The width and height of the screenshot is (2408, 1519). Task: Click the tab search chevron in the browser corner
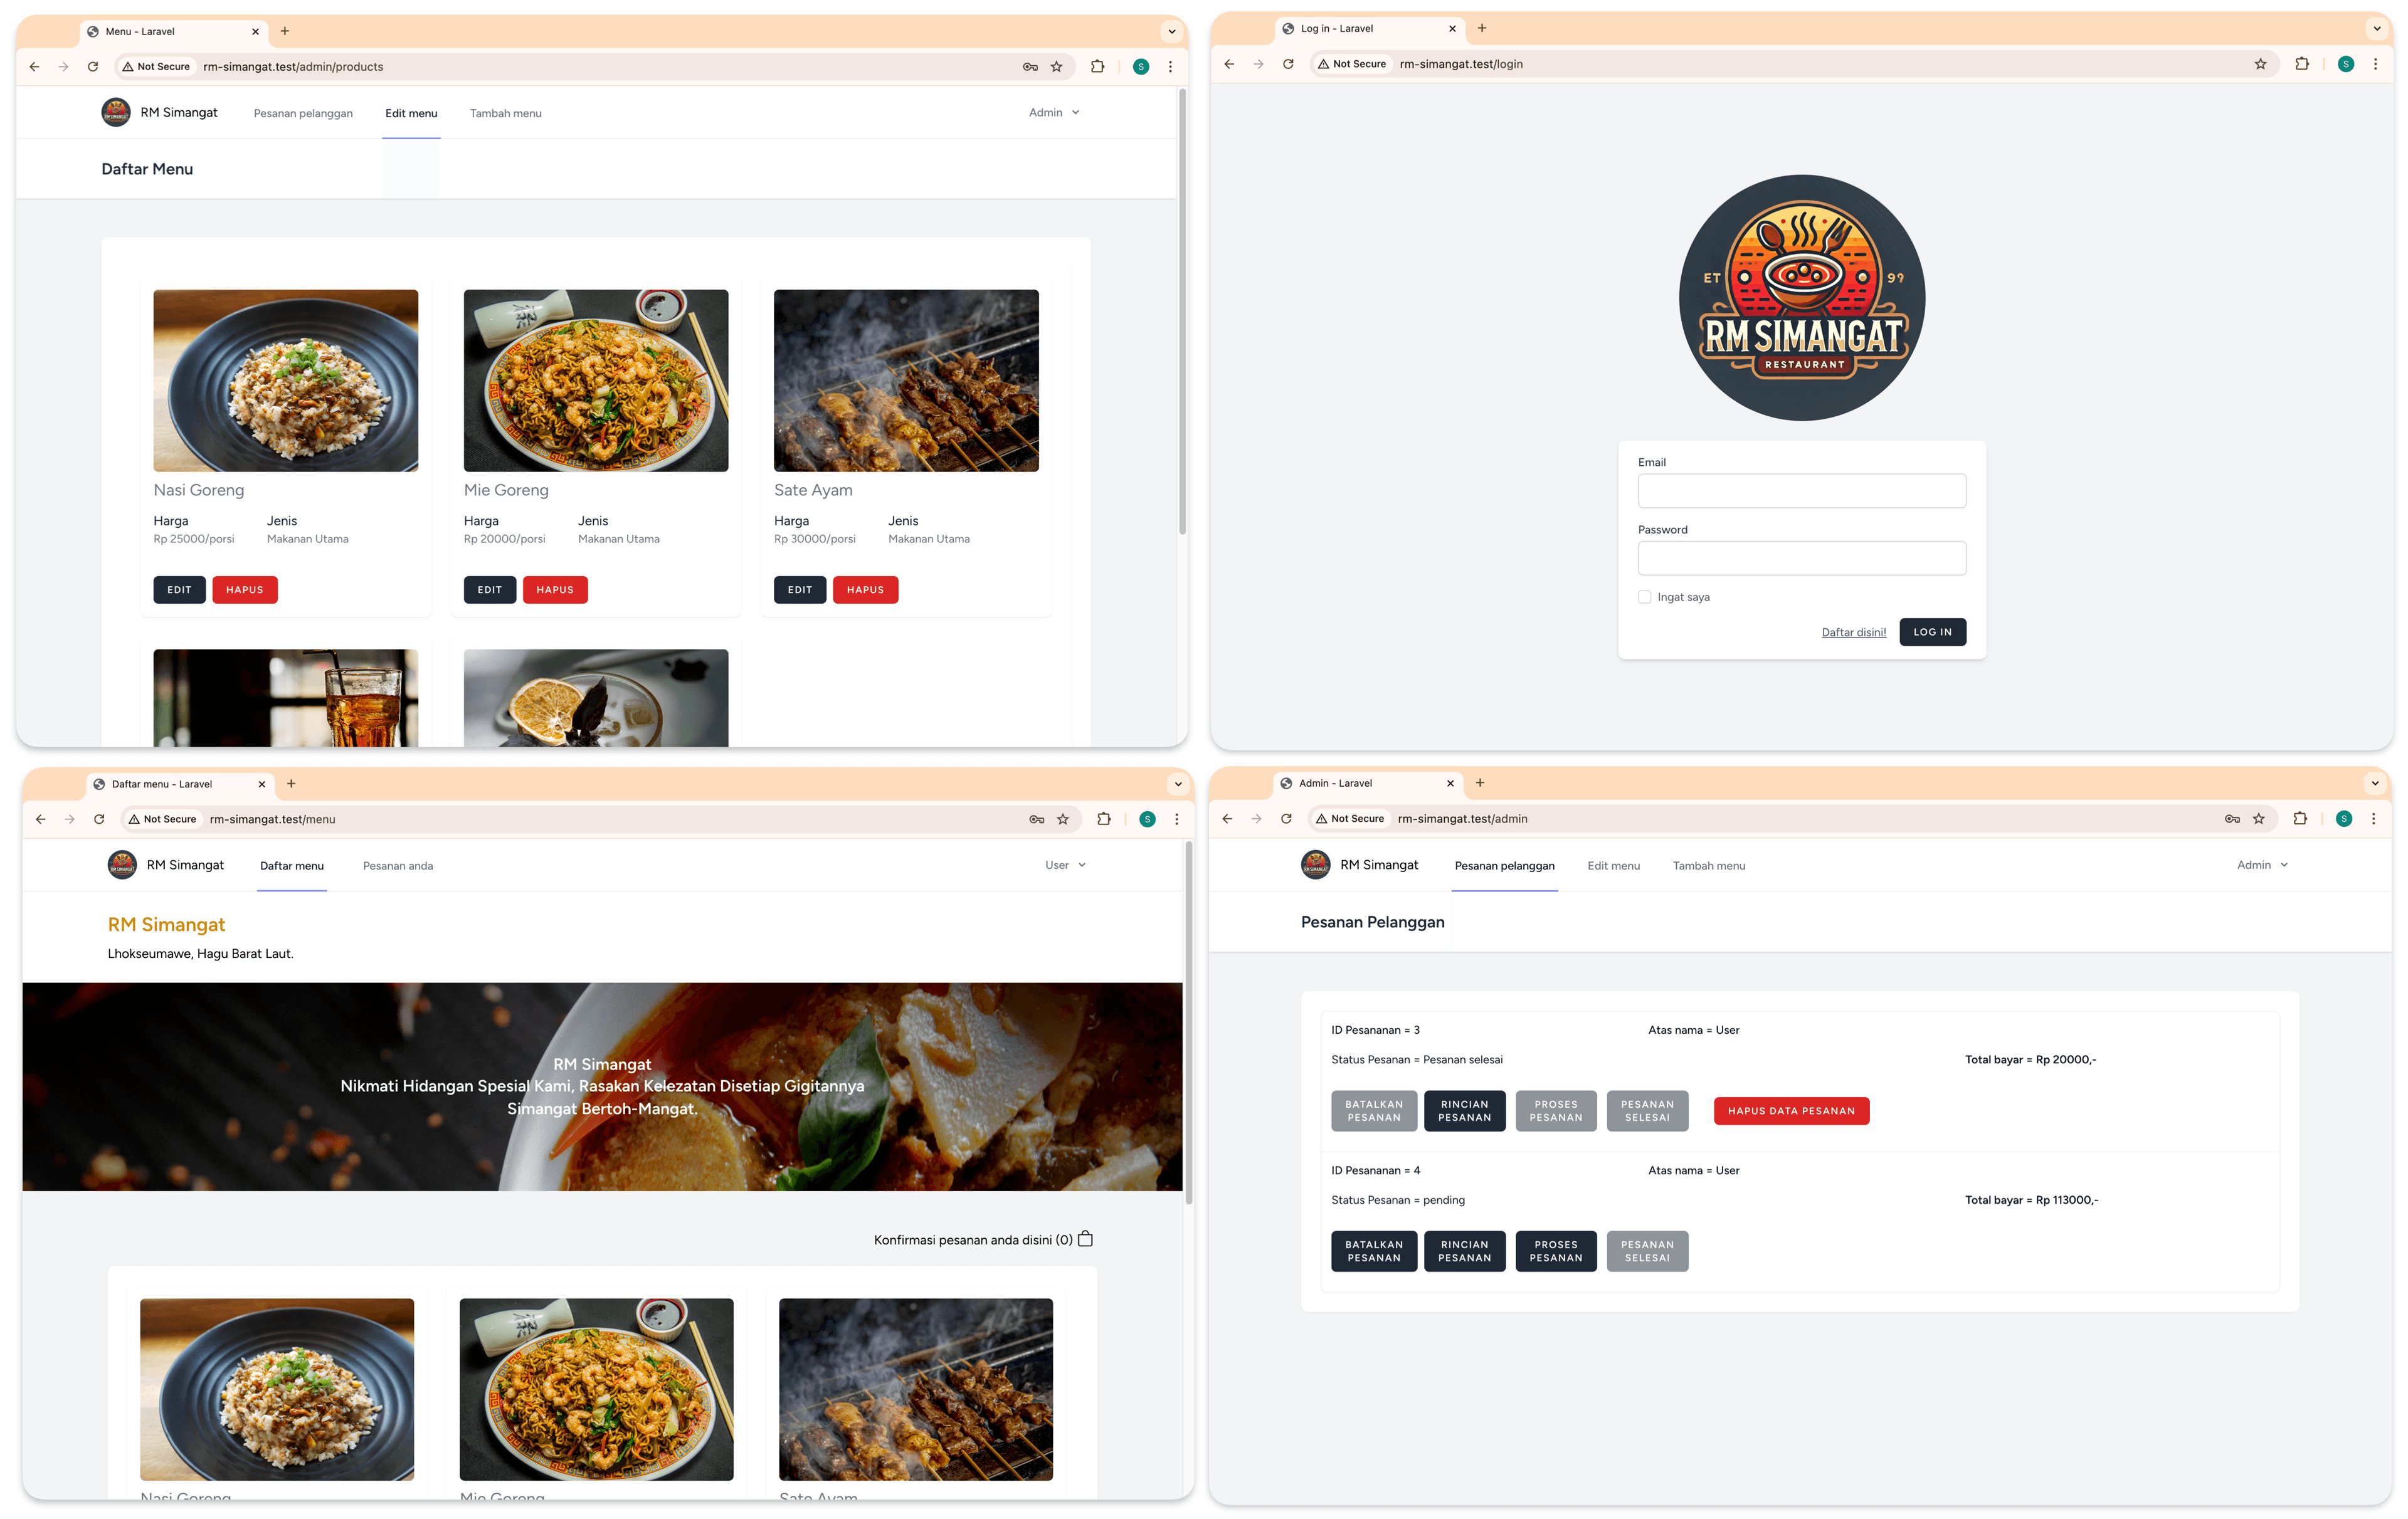coord(1171,31)
